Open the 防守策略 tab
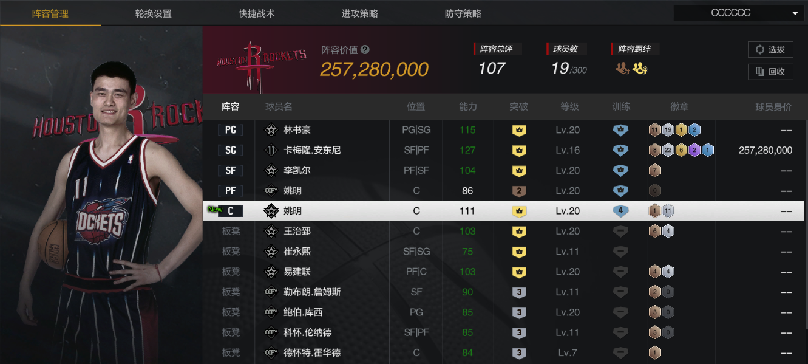The width and height of the screenshot is (808, 364). 463,13
